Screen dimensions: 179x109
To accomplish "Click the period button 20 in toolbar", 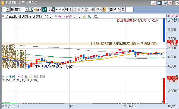I will 88,9.
